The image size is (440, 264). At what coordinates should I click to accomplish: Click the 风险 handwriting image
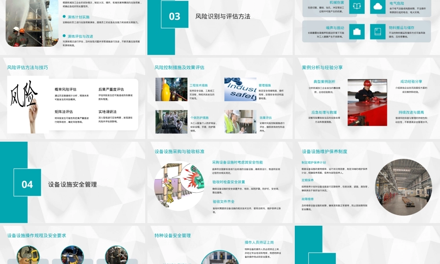point(28,104)
